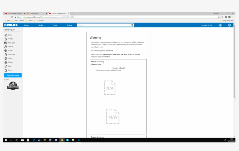This screenshot has height=151, width=239.
Task: Click the browser back arrow
Action: click(6, 17)
